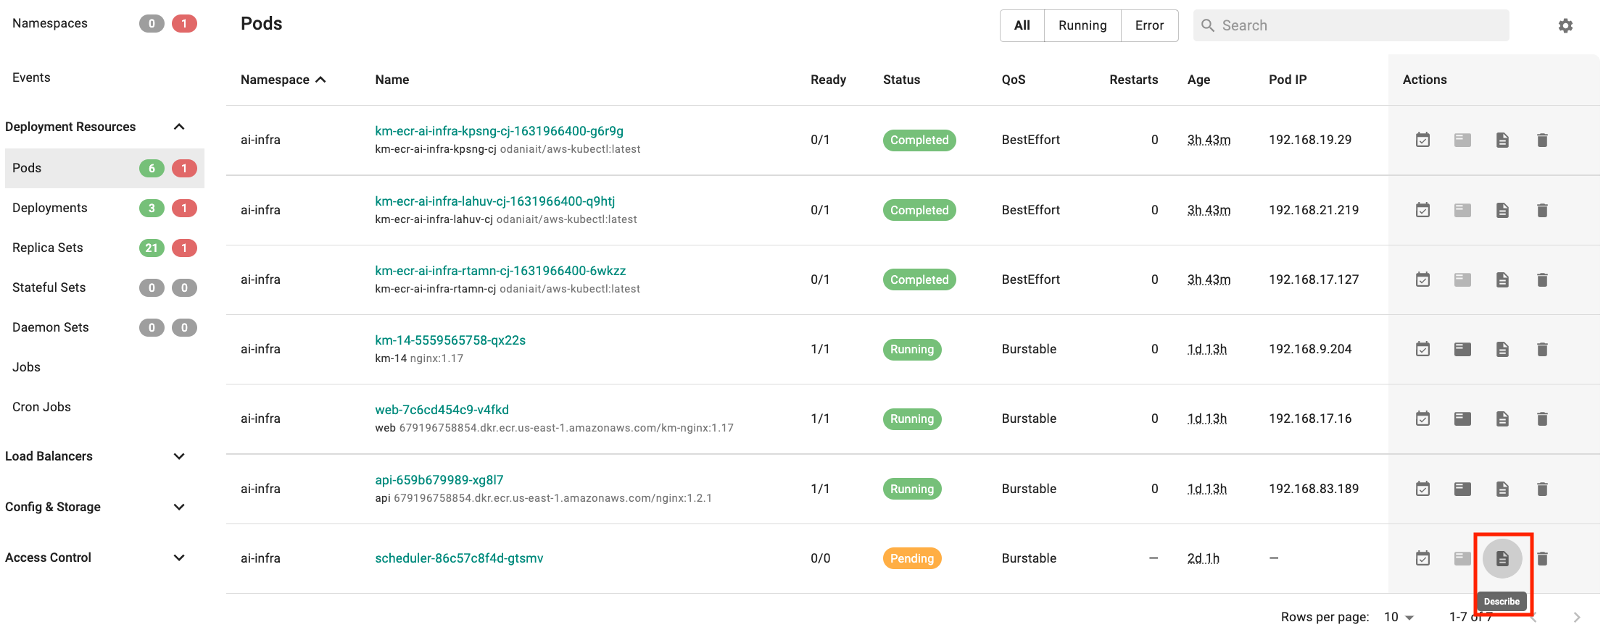Click the Status column header
Viewport: 1611px width, 635px height.
click(901, 80)
